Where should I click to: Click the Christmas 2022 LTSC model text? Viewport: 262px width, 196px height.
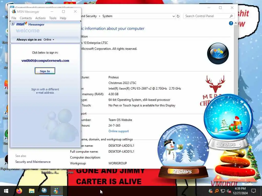tap(123, 83)
